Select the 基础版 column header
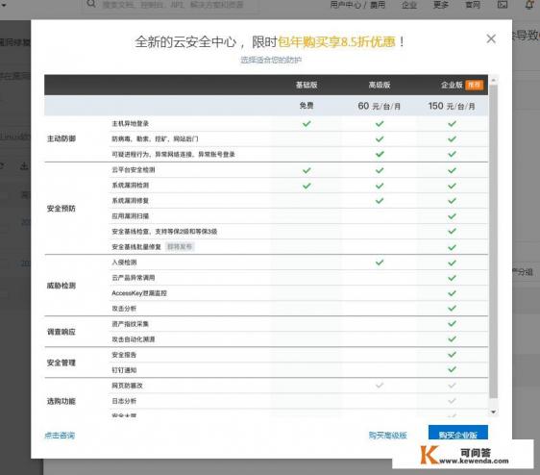 click(307, 85)
